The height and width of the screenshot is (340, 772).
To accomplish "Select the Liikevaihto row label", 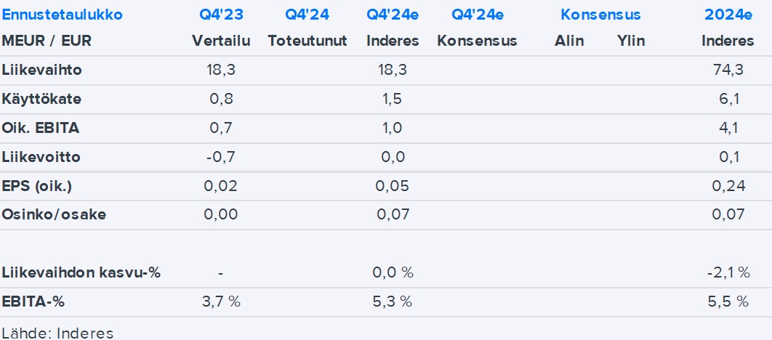I will (42, 70).
